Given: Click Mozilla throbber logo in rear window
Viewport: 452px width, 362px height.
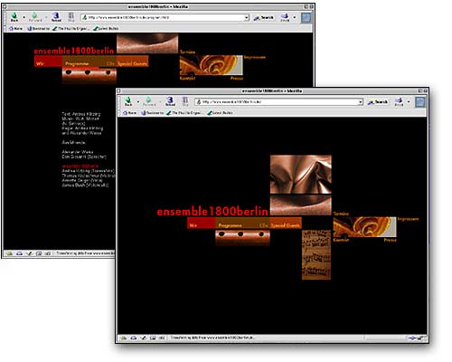Looking at the screenshot, I should pyautogui.click(x=306, y=17).
